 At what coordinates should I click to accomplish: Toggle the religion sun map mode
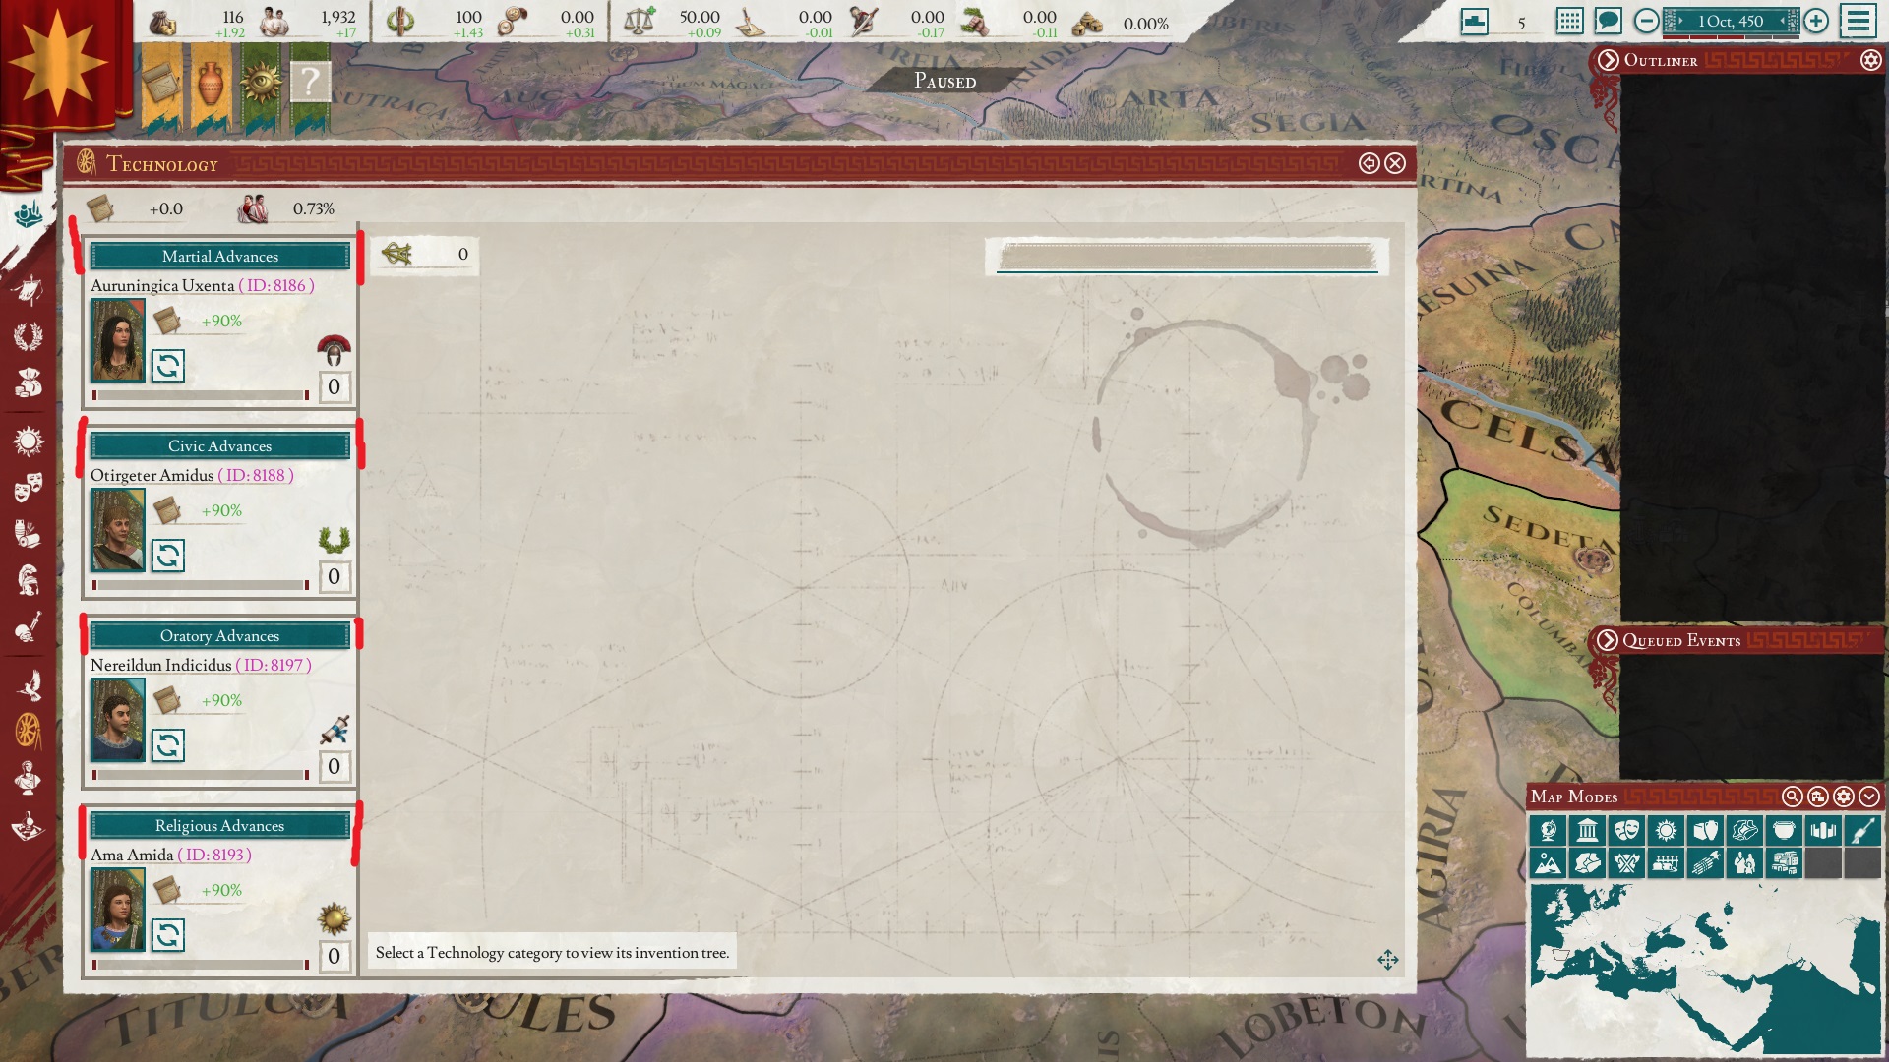1666,831
